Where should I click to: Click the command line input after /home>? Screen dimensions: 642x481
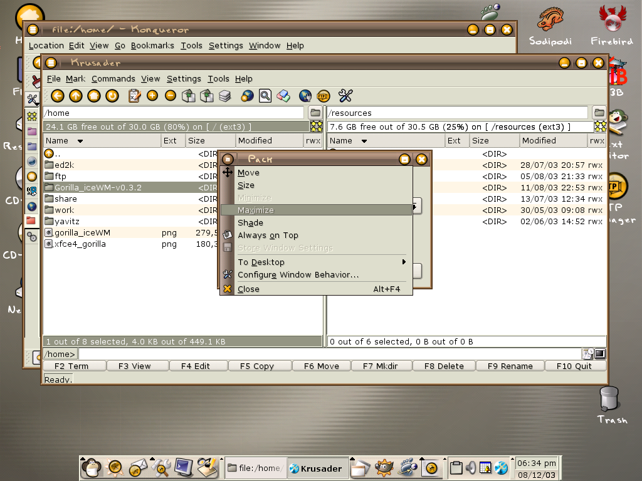coord(330,354)
